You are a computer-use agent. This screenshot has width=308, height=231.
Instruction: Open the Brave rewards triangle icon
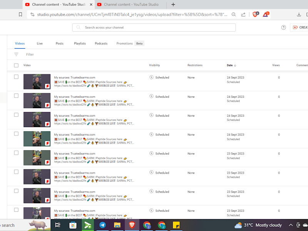tap(266, 14)
